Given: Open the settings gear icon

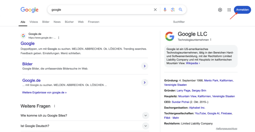Looking at the screenshot, I should [220, 10].
